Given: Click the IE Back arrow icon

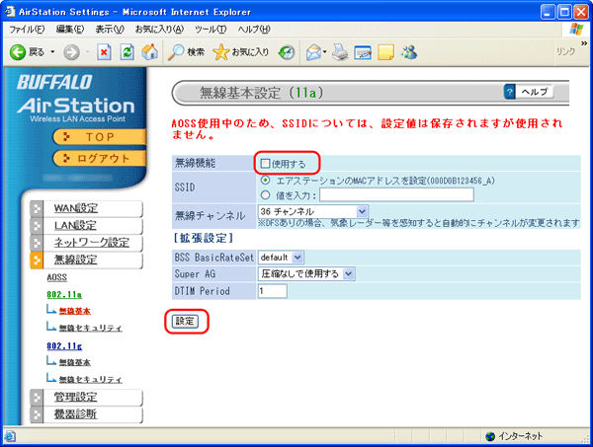Looking at the screenshot, I should click(x=18, y=52).
